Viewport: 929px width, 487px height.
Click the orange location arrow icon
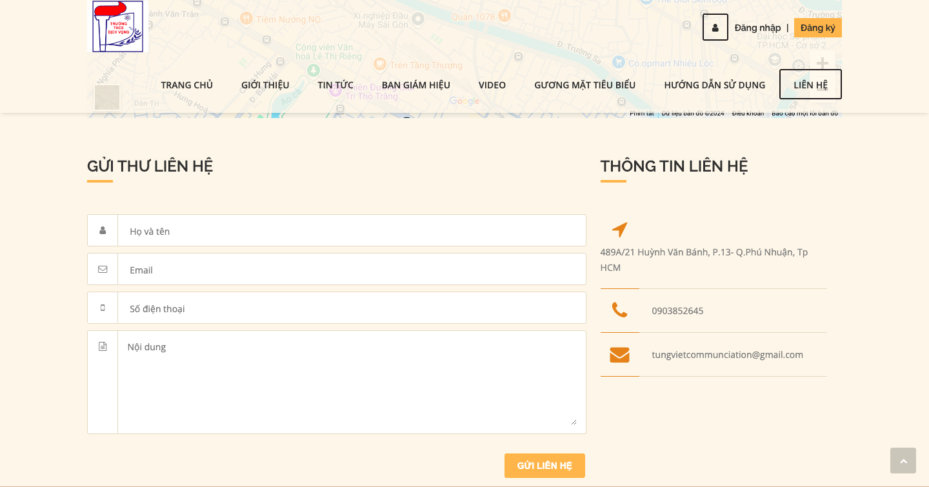(619, 230)
